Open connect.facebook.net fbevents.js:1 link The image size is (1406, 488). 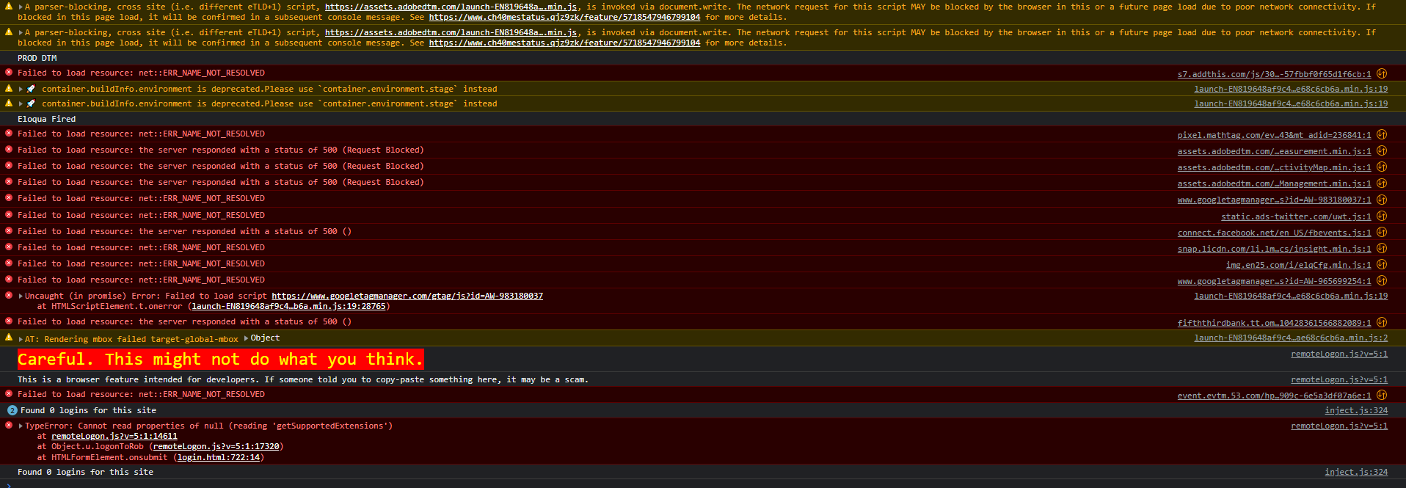click(x=1274, y=233)
